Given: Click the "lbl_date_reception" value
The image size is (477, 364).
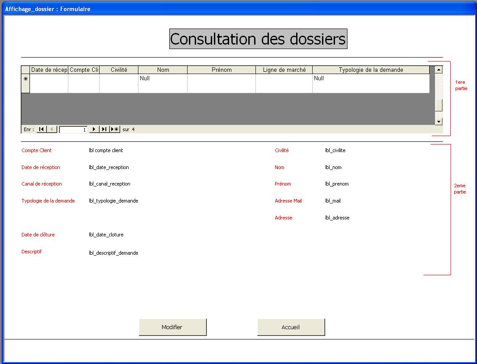Looking at the screenshot, I should coord(109,167).
